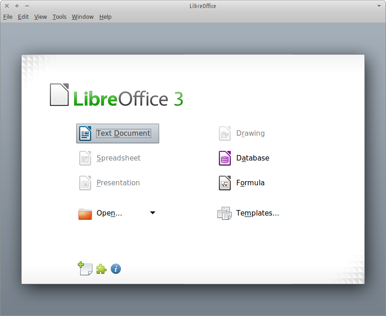Open the Help menu

[105, 17]
